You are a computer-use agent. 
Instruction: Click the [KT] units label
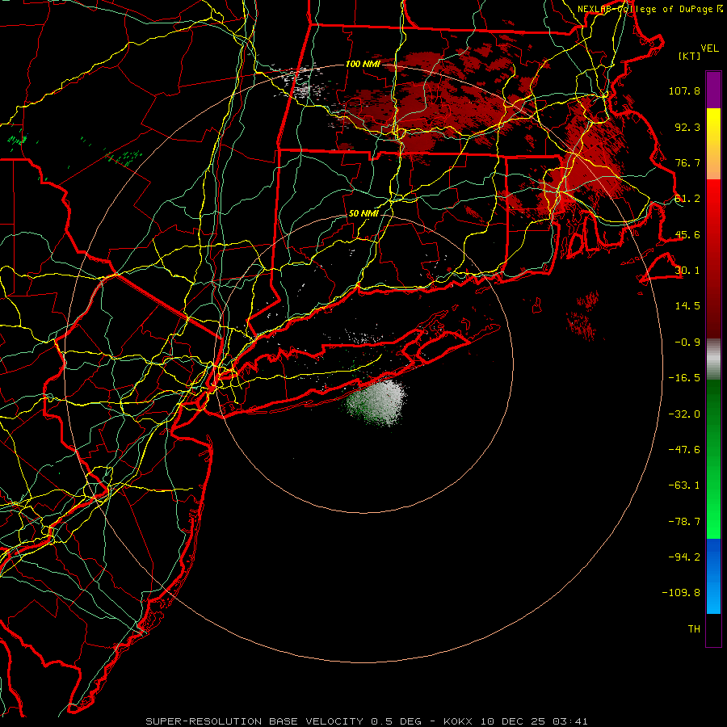(689, 56)
